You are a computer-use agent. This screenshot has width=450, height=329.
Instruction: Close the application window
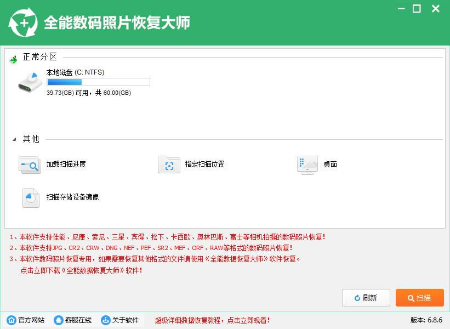(x=436, y=9)
